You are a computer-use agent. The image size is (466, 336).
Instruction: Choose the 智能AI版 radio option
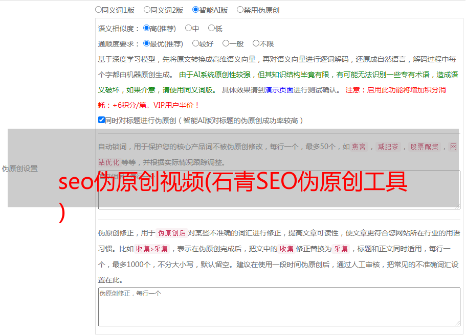(x=195, y=10)
